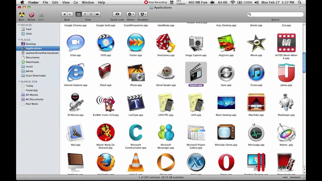Click the iHaxGamez.app dice icon

166,43
